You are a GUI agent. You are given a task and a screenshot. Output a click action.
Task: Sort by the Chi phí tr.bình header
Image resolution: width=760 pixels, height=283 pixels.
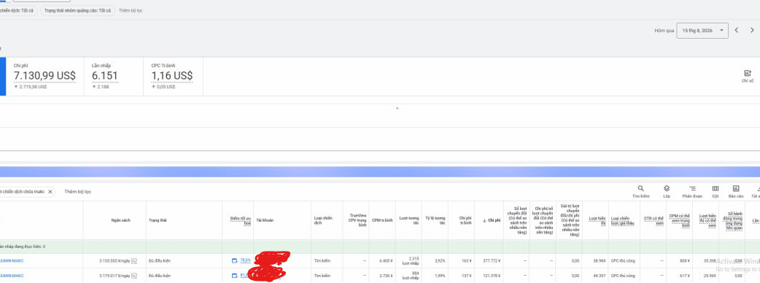(x=465, y=220)
